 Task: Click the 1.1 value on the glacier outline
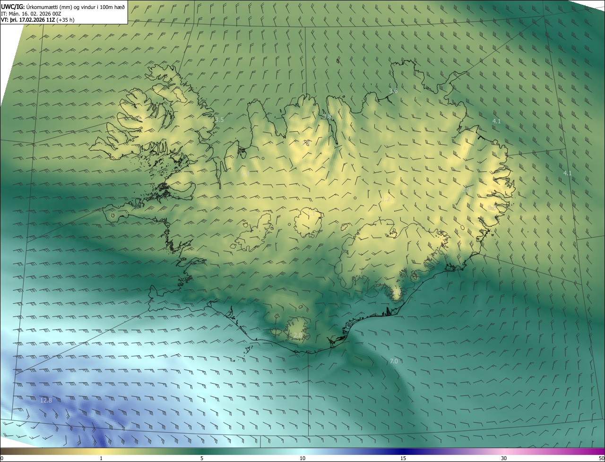pyautogui.click(x=311, y=214)
